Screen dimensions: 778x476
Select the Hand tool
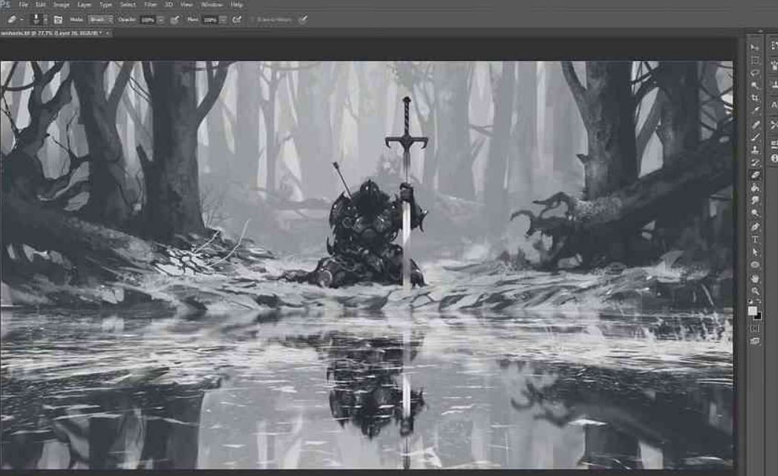755,278
